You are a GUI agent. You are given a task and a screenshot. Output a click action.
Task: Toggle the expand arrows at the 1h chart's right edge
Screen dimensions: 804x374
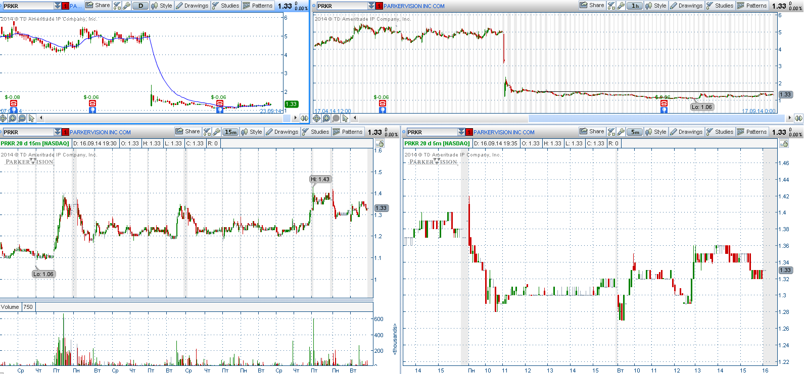(x=798, y=118)
